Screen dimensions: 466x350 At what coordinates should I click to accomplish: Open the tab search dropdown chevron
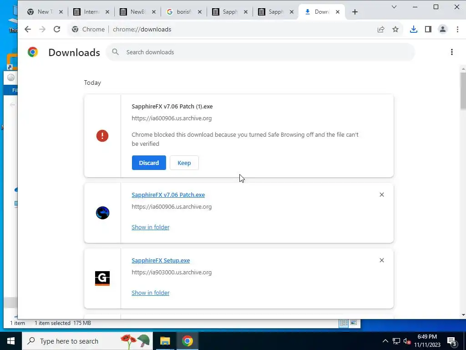pyautogui.click(x=394, y=7)
